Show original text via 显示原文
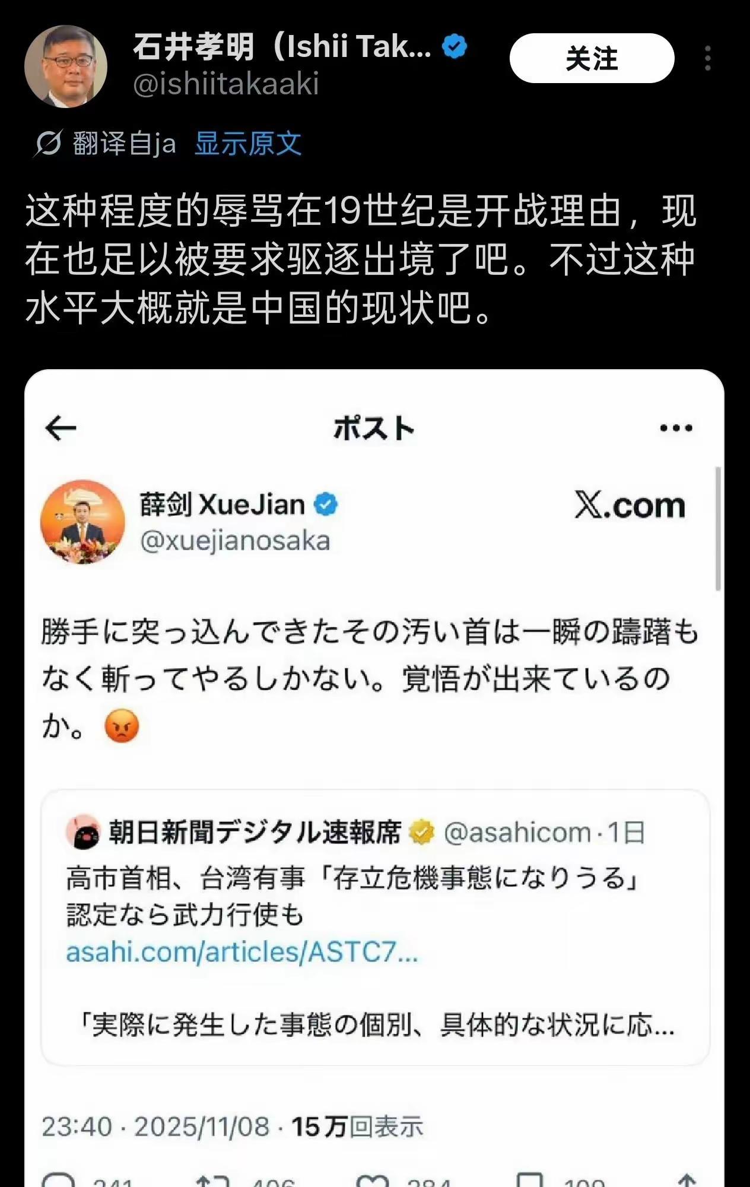750x1187 pixels. point(248,144)
